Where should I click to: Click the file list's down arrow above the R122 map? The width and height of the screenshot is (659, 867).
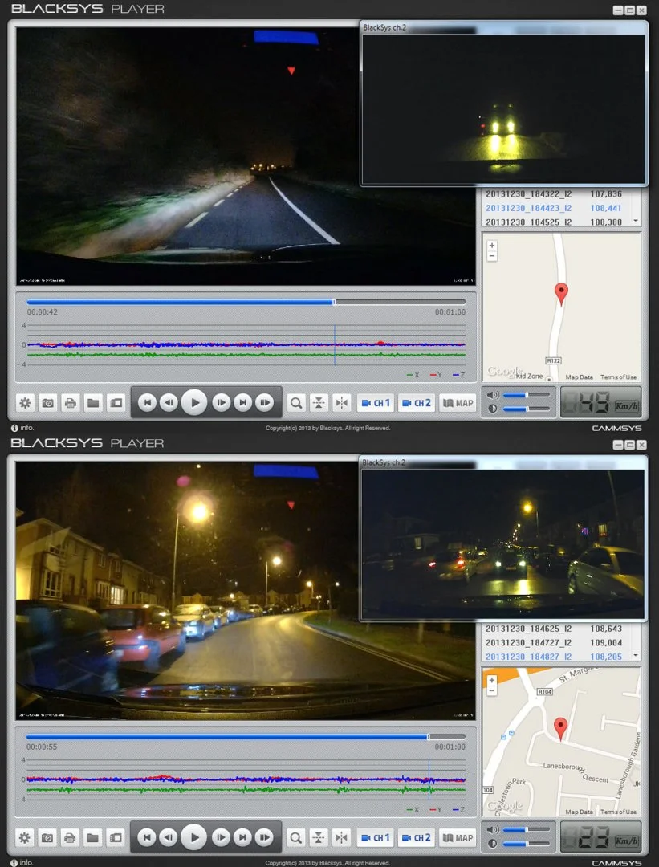pyautogui.click(x=636, y=221)
